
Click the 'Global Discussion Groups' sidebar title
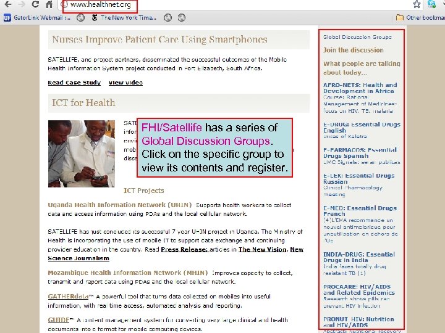357,37
